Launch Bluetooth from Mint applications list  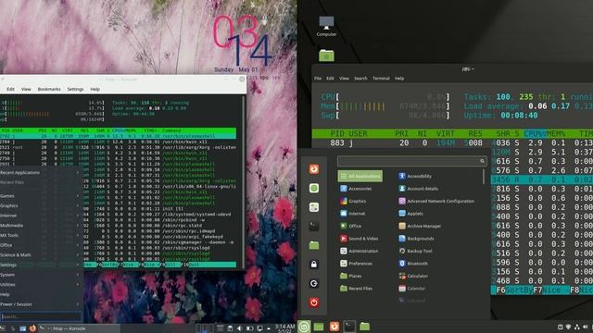(x=413, y=263)
